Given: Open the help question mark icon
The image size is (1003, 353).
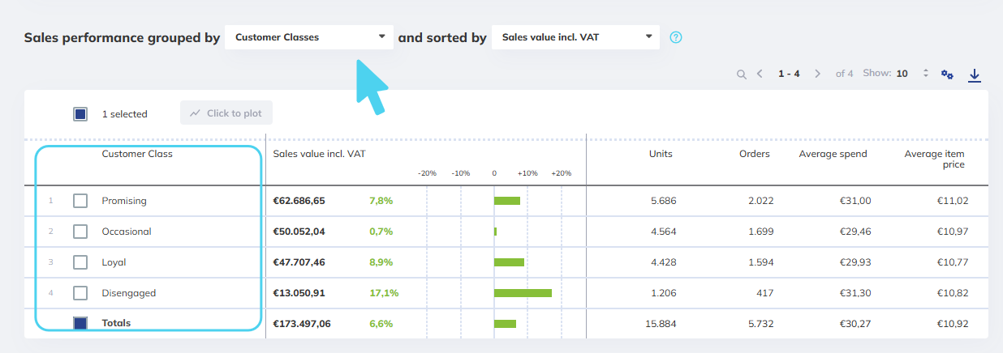Looking at the screenshot, I should [676, 37].
